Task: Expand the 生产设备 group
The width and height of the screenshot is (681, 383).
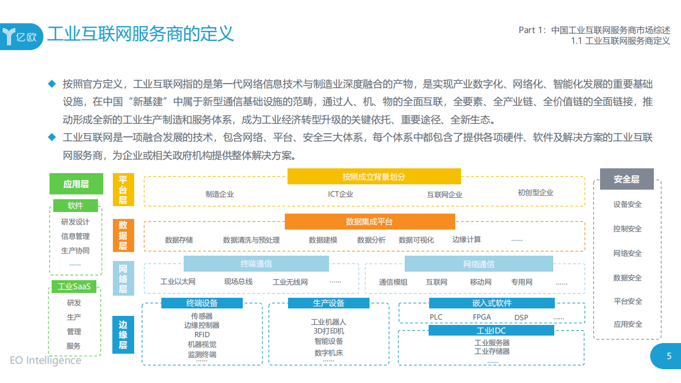Action: click(329, 303)
